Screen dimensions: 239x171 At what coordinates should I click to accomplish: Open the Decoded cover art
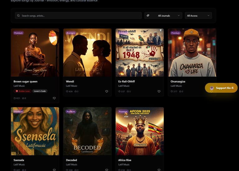pyautogui.click(x=87, y=131)
